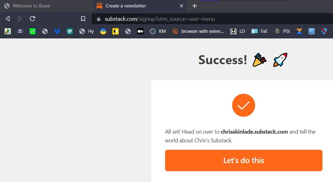Reload the current page
This screenshot has height=182, width=333.
[32, 19]
